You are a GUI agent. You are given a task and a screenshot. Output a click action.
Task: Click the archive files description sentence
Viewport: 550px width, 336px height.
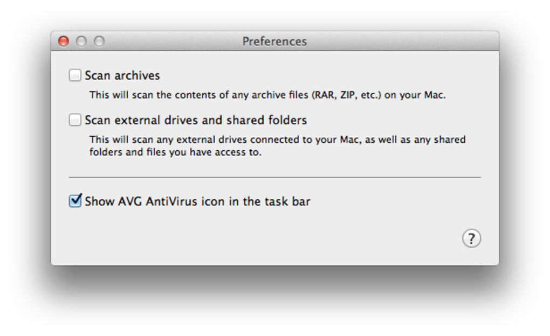pyautogui.click(x=267, y=95)
